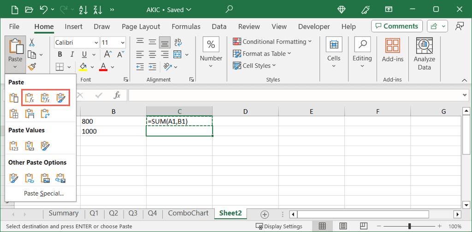Click the Insert Function fx icon
The height and width of the screenshot is (232, 472).
117,95
